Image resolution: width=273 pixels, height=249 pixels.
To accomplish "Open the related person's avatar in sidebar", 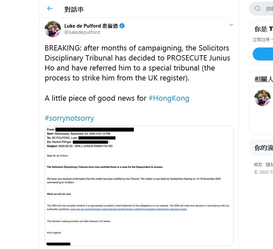I will point(262,98).
